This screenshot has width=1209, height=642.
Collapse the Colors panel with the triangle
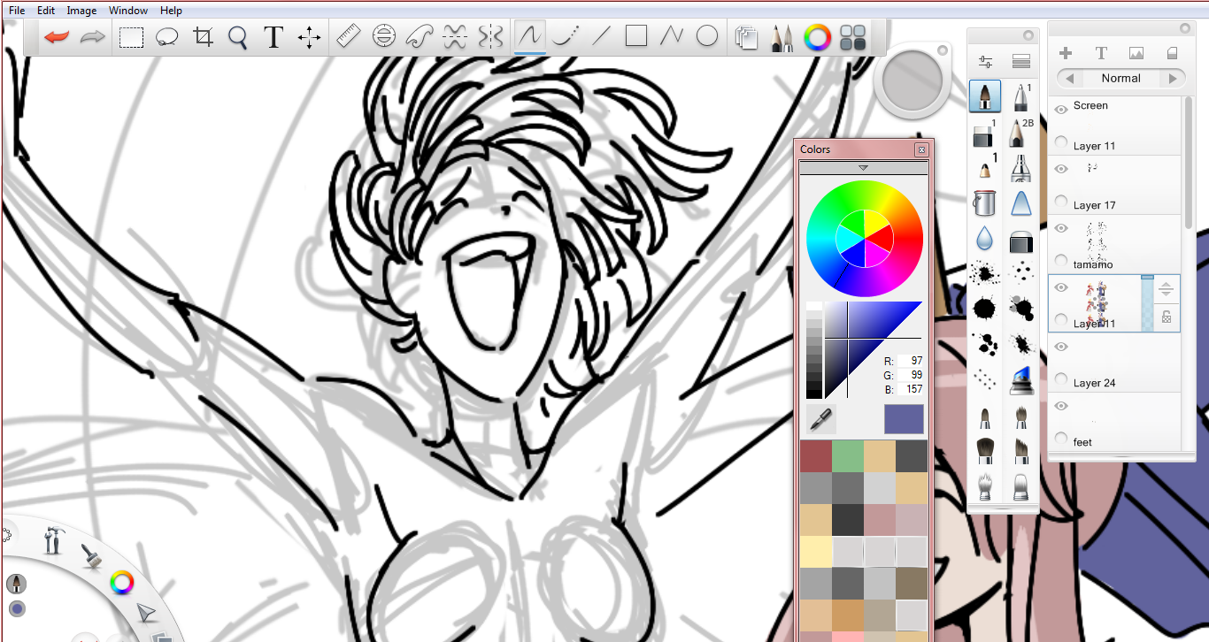pyautogui.click(x=863, y=168)
